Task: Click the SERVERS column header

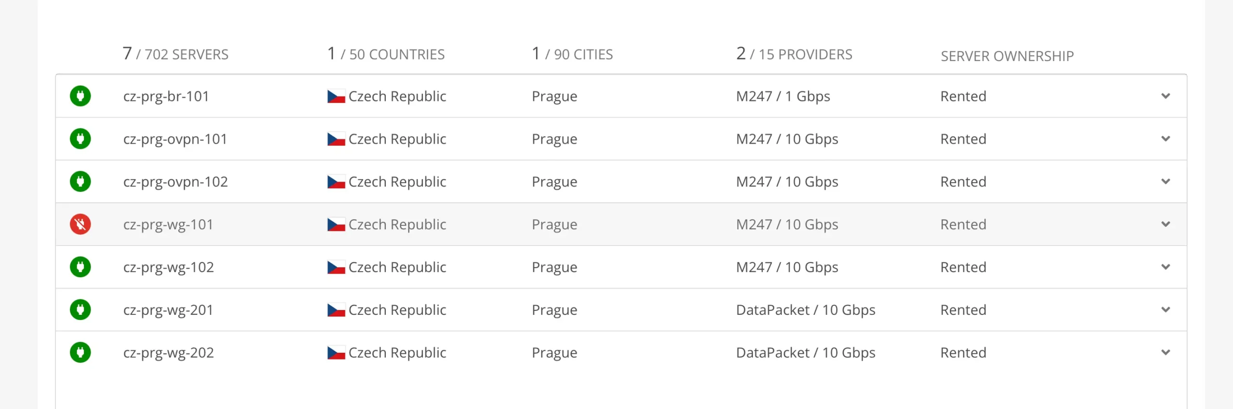Action: click(176, 54)
